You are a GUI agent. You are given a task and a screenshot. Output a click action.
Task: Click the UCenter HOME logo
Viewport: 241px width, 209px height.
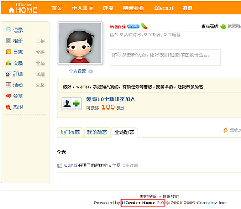point(23,8)
